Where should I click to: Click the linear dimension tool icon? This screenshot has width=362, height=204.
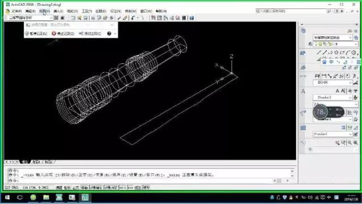[317, 76]
